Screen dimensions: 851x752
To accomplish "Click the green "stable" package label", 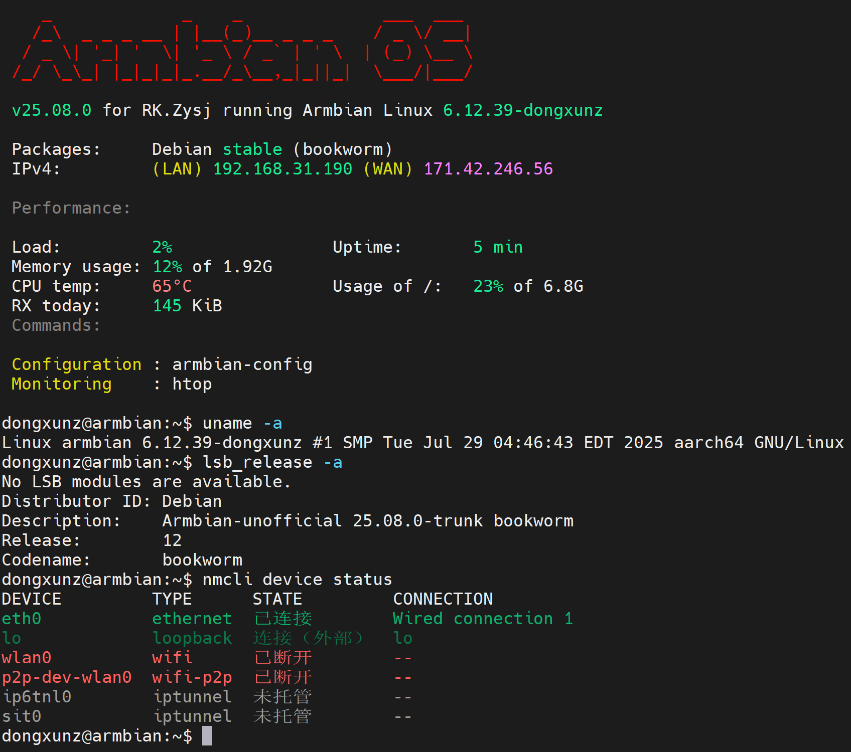I will (x=252, y=149).
